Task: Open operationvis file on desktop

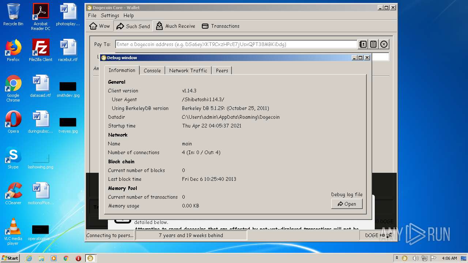Action: coord(41,232)
